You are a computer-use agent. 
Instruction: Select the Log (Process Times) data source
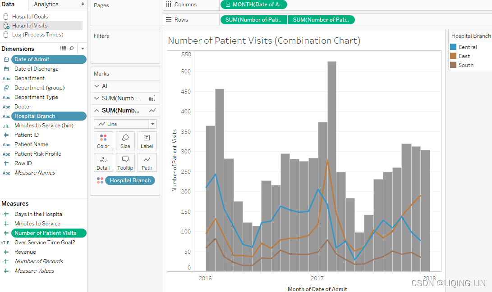(37, 35)
